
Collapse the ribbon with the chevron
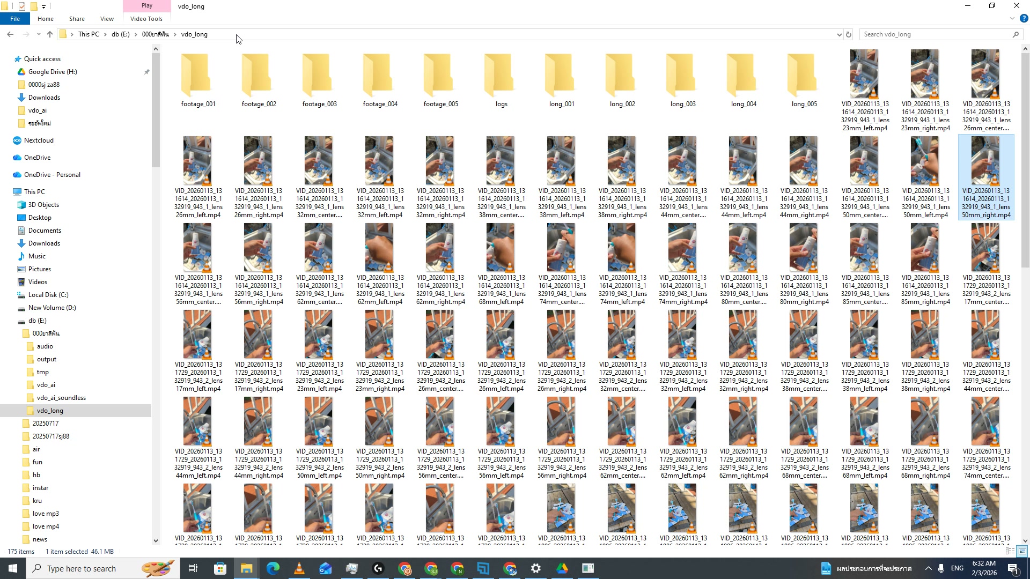pyautogui.click(x=1012, y=18)
